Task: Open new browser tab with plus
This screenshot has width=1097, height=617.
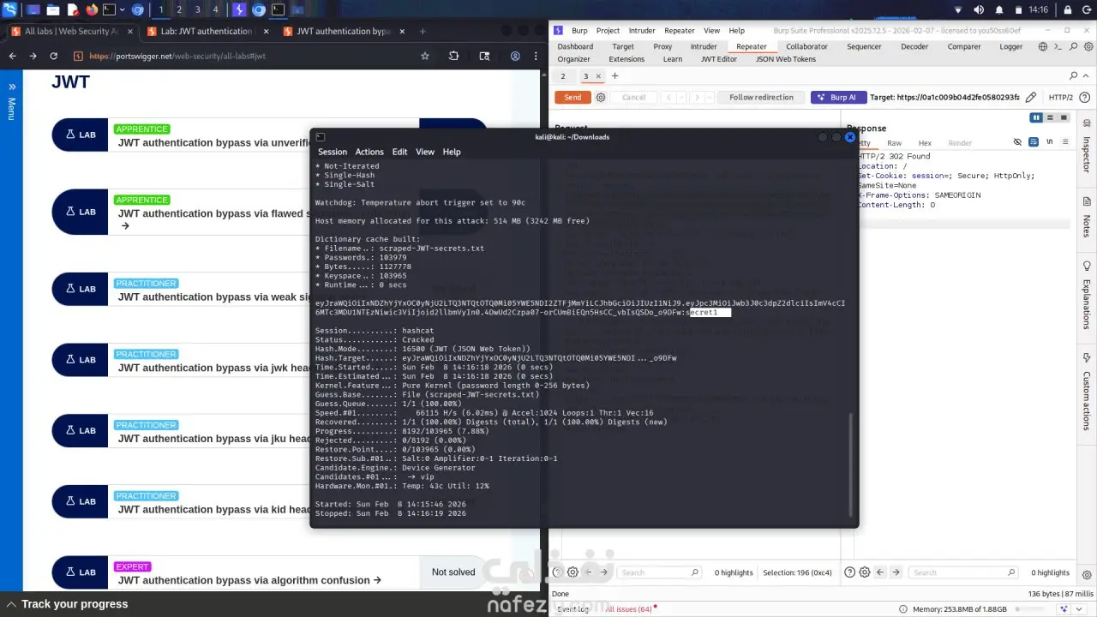Action: point(423,32)
